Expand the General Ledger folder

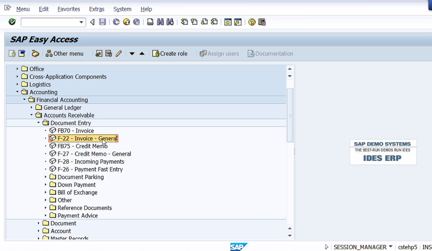pos(32,107)
